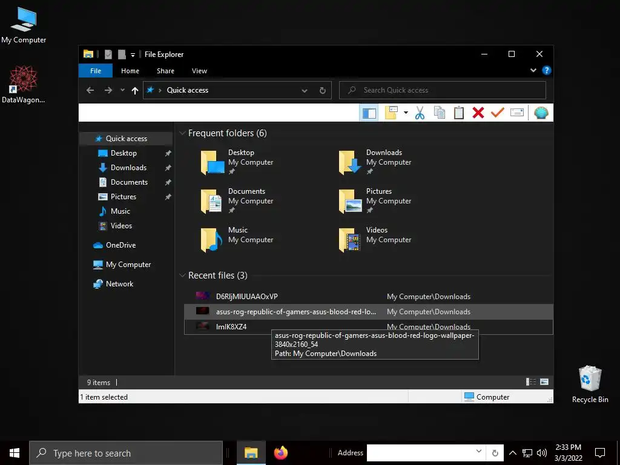Open the Home ribbon tab

[x=130, y=71]
